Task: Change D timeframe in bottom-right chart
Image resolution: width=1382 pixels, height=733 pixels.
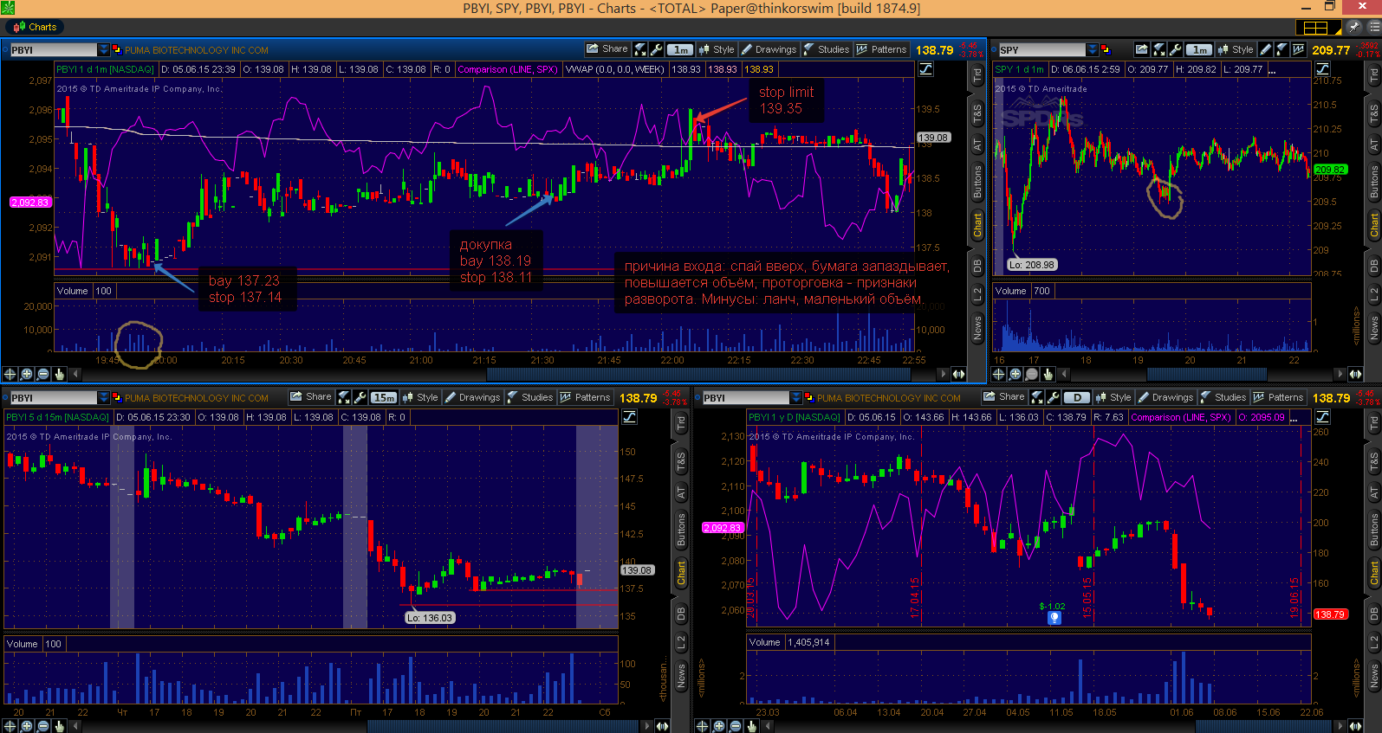Action: (1076, 398)
